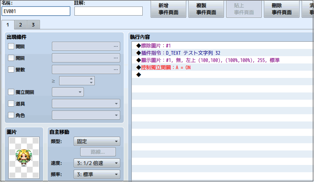Screen dimensions: 314x182
Task: Open the 角色 actor dropdown
Action: click(86, 115)
